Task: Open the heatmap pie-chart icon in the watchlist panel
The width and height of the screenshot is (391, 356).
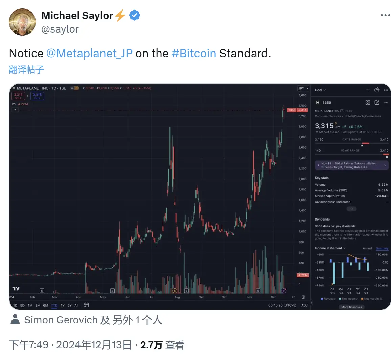Action: click(x=377, y=90)
